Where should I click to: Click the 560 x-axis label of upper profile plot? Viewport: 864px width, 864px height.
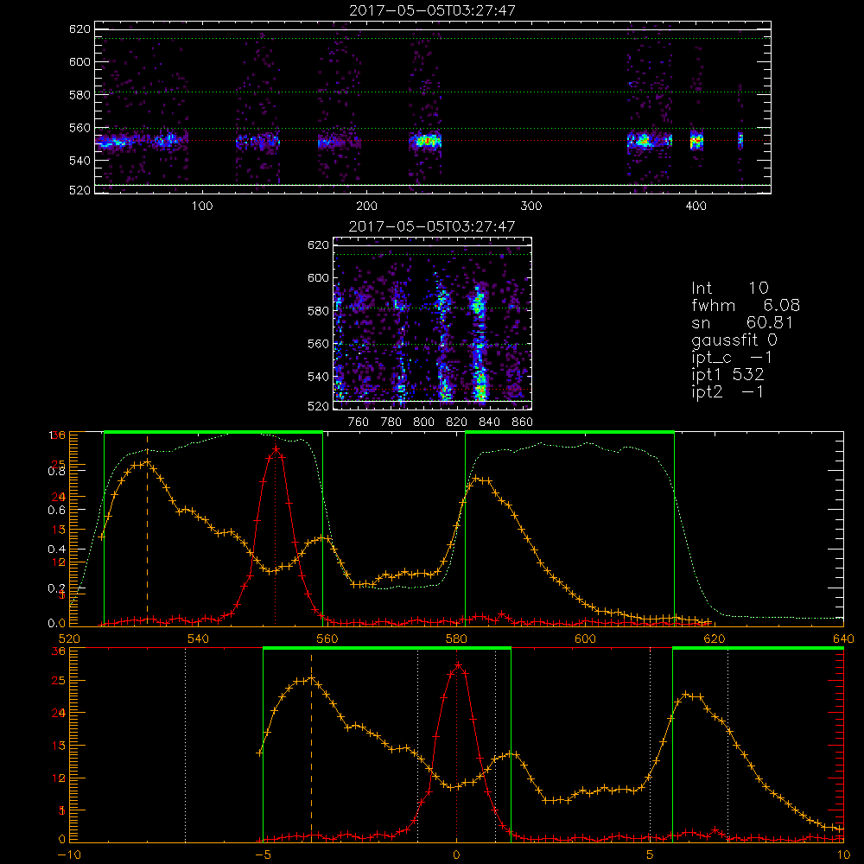pyautogui.click(x=327, y=639)
